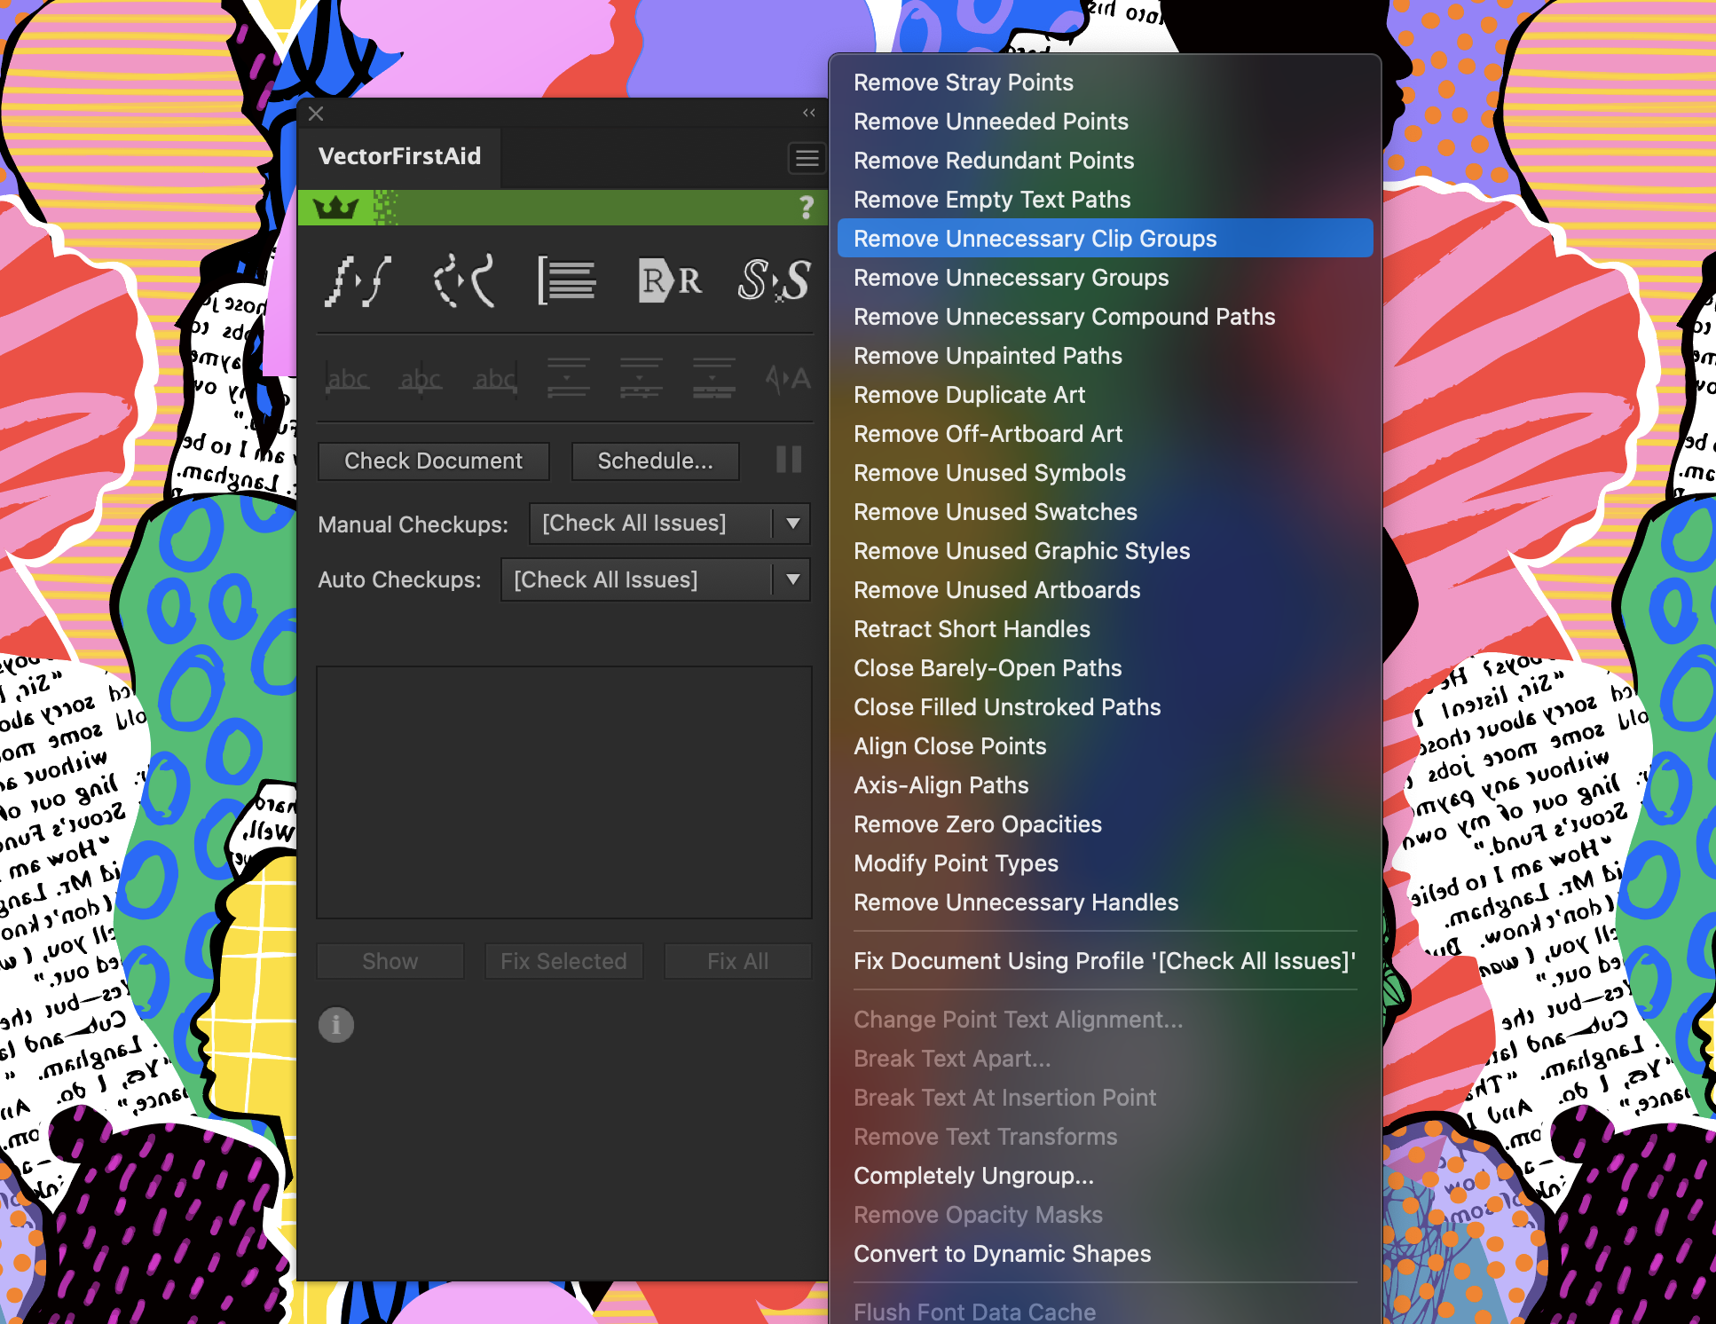The height and width of the screenshot is (1324, 1716).
Task: Collapse panel using double chevron arrows
Action: point(809,113)
